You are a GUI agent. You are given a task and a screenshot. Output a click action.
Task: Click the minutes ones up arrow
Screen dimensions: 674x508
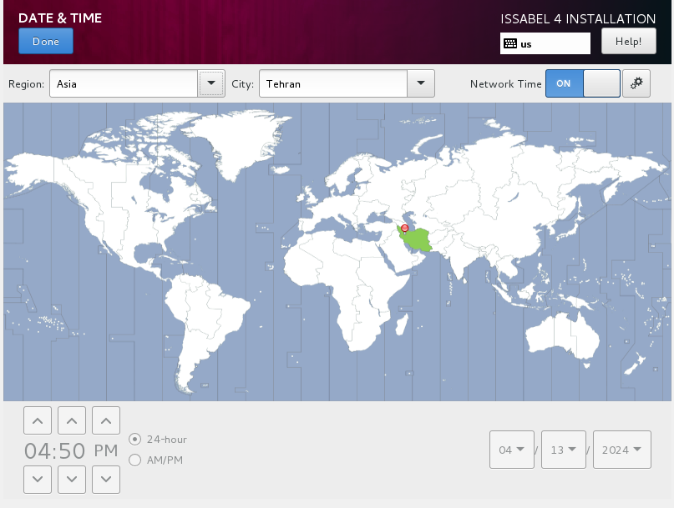[105, 421]
